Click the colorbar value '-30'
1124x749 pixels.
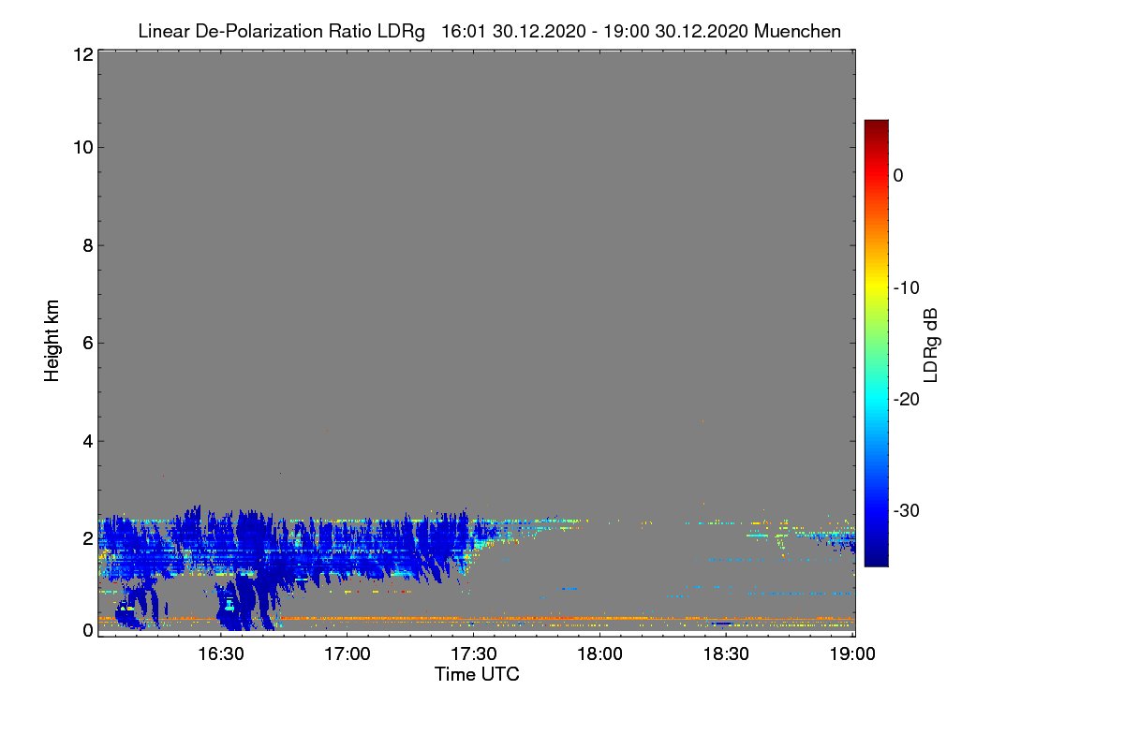coord(907,511)
